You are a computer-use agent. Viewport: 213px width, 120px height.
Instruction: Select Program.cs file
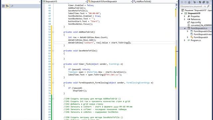point(196,40)
